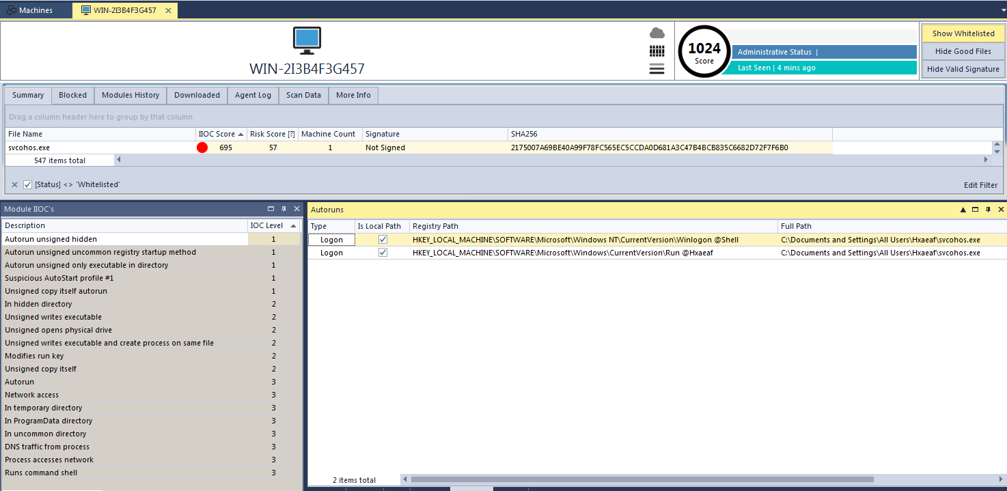
Task: Open the Scan Data tab
Action: [303, 95]
